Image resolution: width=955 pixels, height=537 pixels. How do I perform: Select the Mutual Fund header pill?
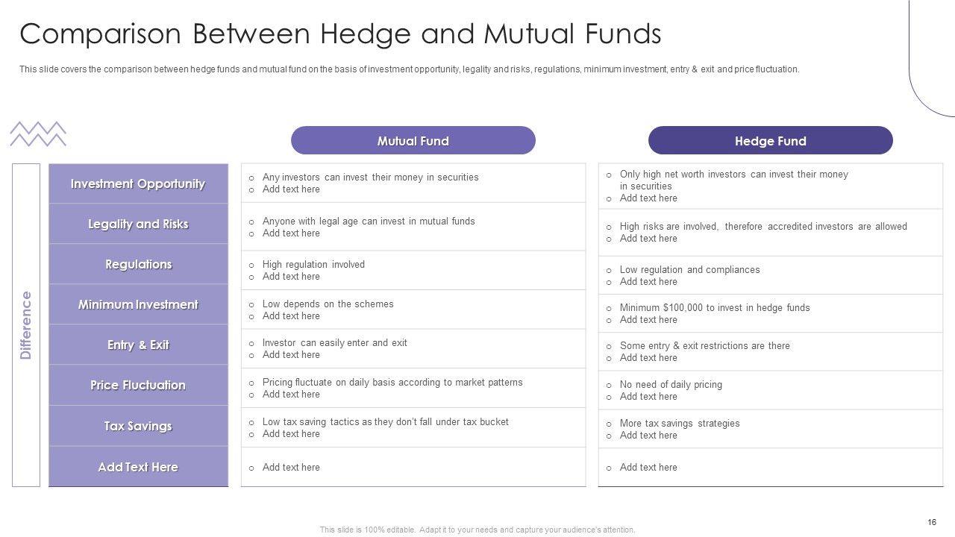413,141
